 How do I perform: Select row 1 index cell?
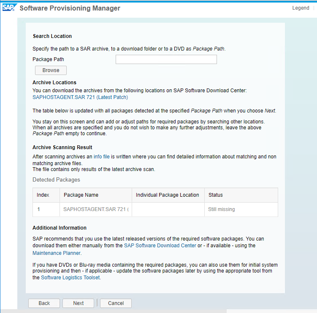46,209
